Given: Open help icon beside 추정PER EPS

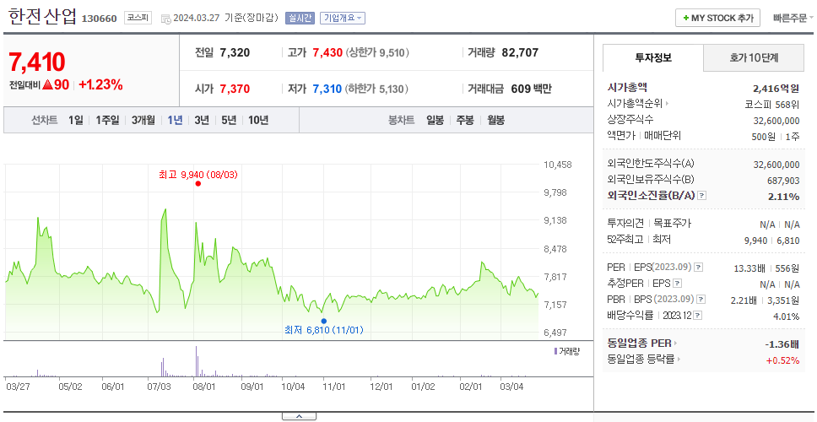Looking at the screenshot, I should (x=678, y=284).
